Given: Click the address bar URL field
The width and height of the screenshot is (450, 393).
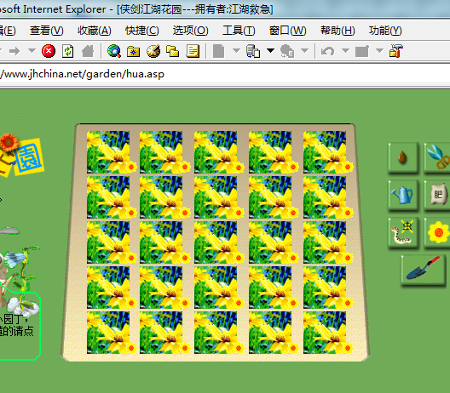Looking at the screenshot, I should click(225, 74).
